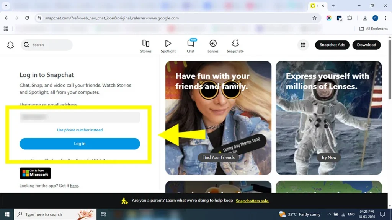This screenshot has height=220, width=392.
Task: Open Chrome's three-dot menu
Action: (x=385, y=18)
